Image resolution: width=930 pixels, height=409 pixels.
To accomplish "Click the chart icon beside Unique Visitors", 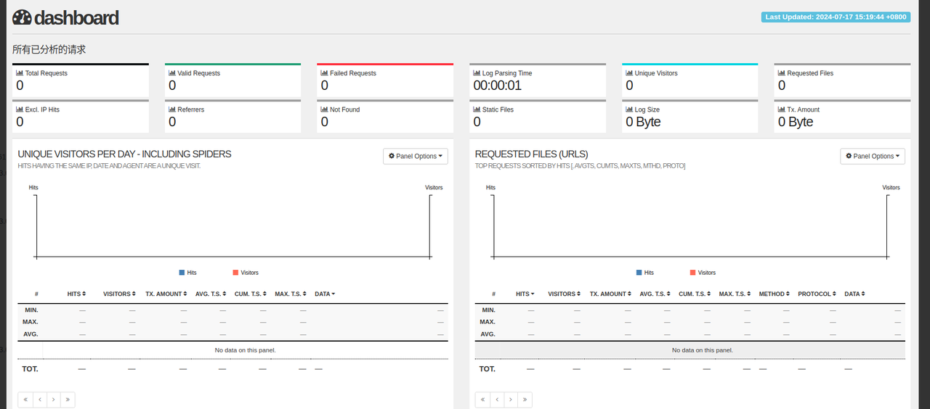I will click(629, 73).
